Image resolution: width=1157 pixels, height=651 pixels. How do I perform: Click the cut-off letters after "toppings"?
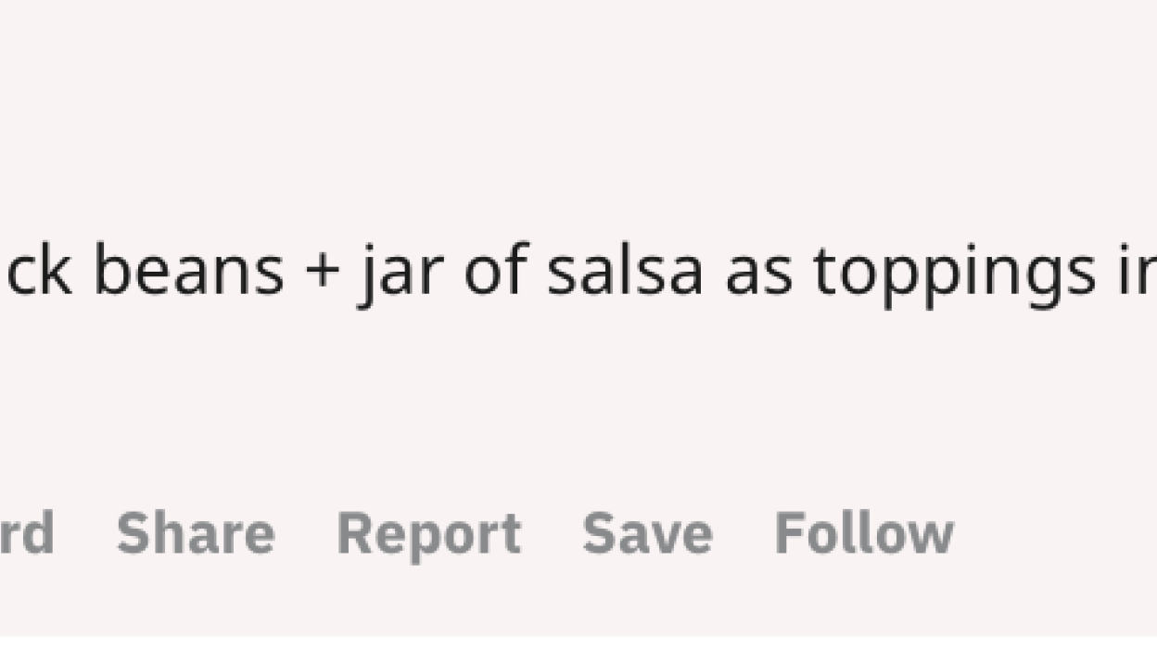click(1136, 272)
